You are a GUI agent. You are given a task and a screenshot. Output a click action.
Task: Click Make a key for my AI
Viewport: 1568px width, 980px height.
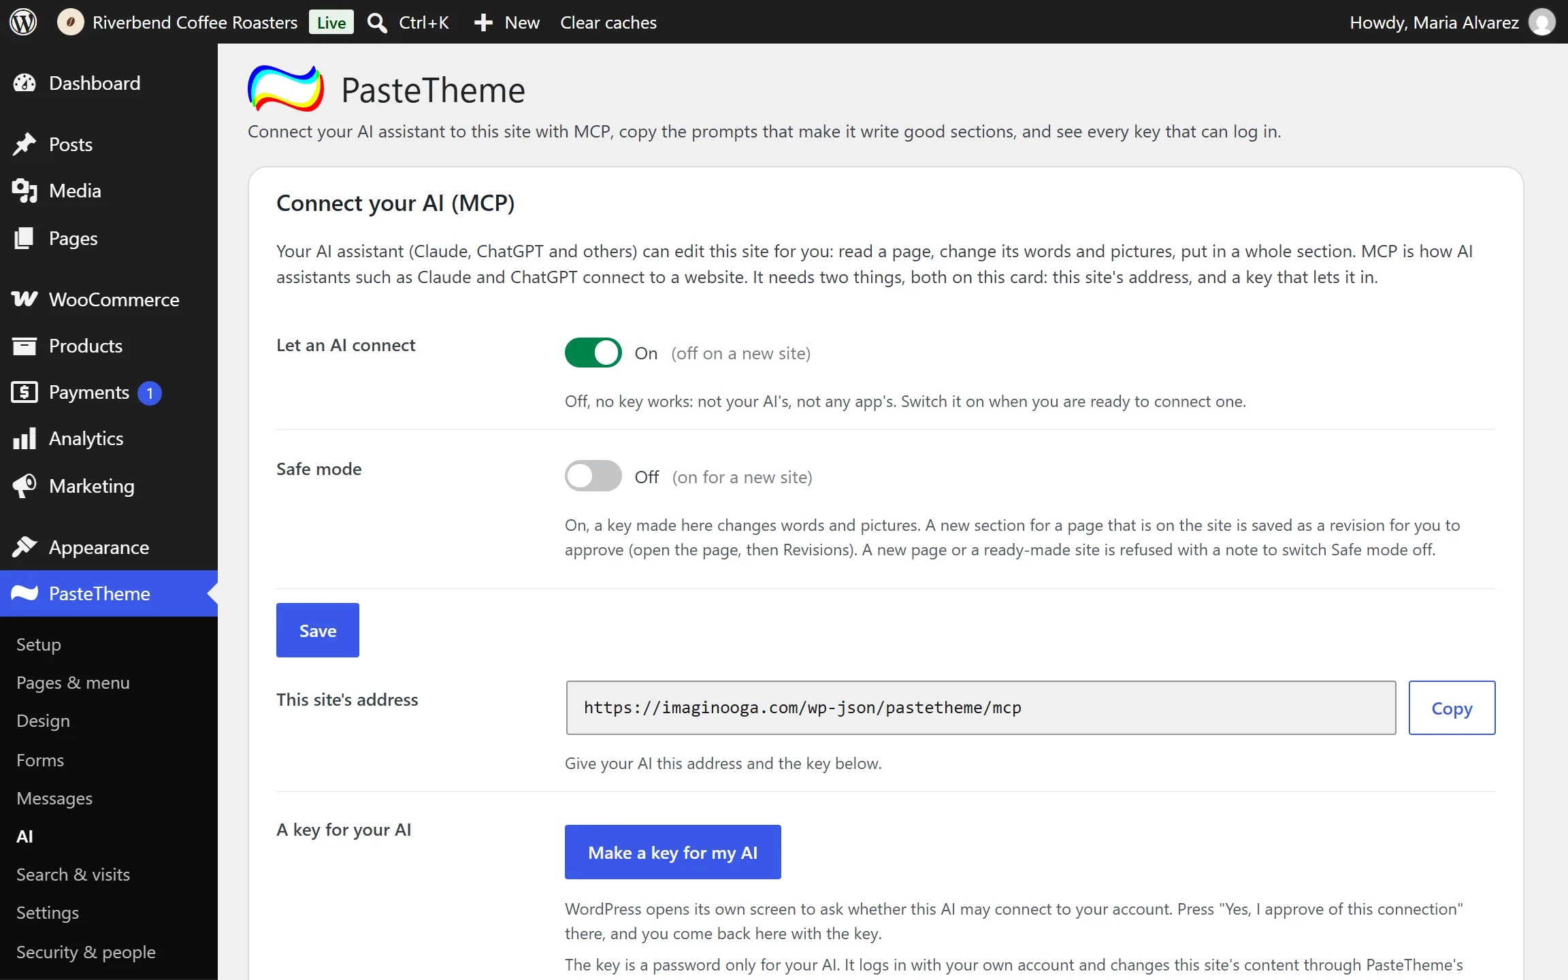(x=673, y=852)
